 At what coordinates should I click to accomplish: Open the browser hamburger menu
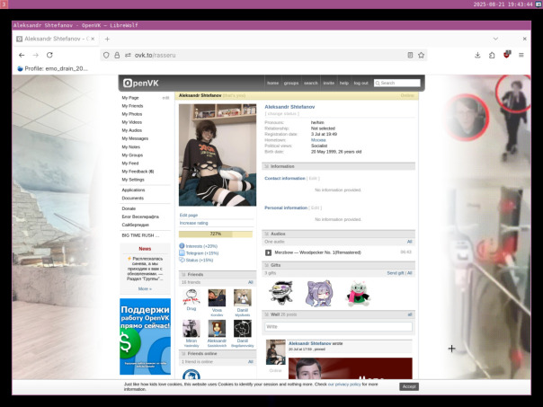click(x=521, y=55)
